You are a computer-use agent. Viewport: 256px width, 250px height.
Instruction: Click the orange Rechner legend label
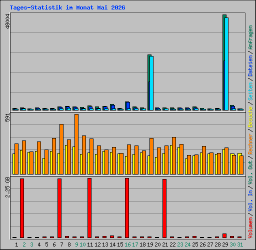pos(250,144)
